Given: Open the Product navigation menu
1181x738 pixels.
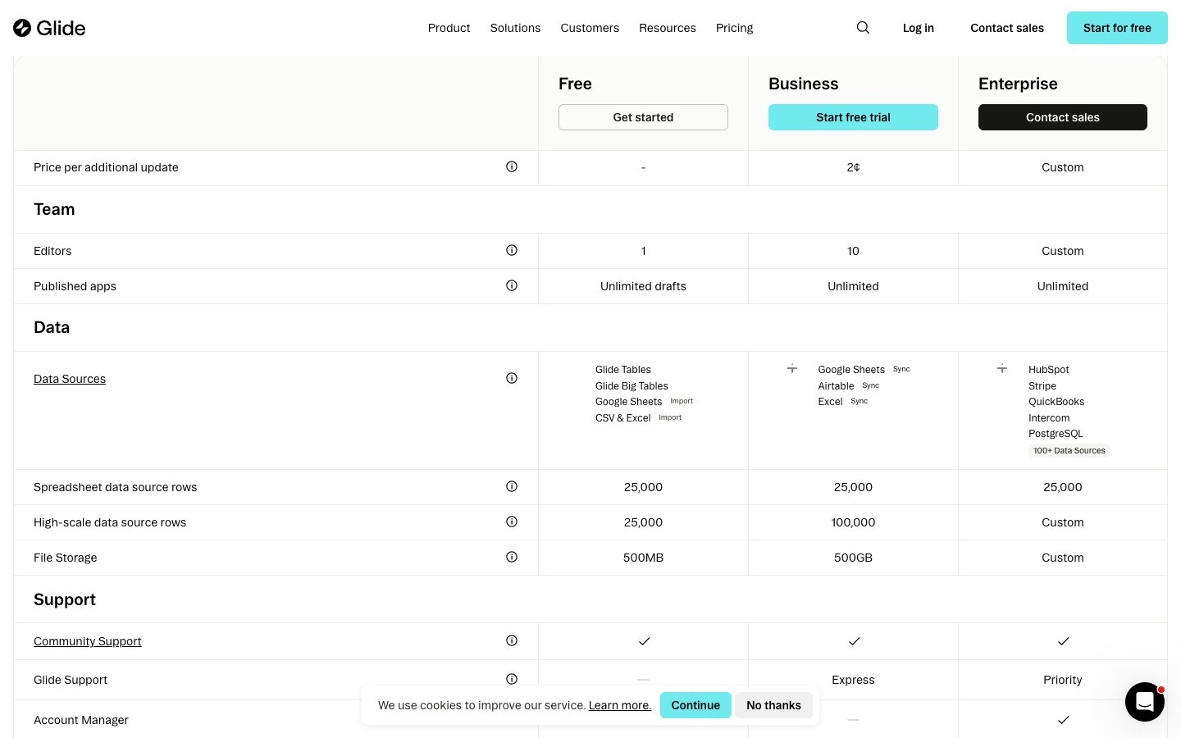Looking at the screenshot, I should (449, 28).
